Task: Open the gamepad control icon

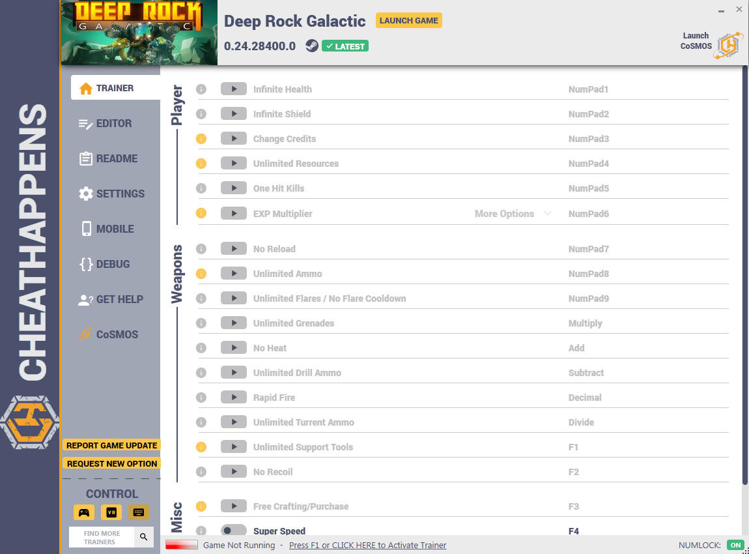Action: 83,512
